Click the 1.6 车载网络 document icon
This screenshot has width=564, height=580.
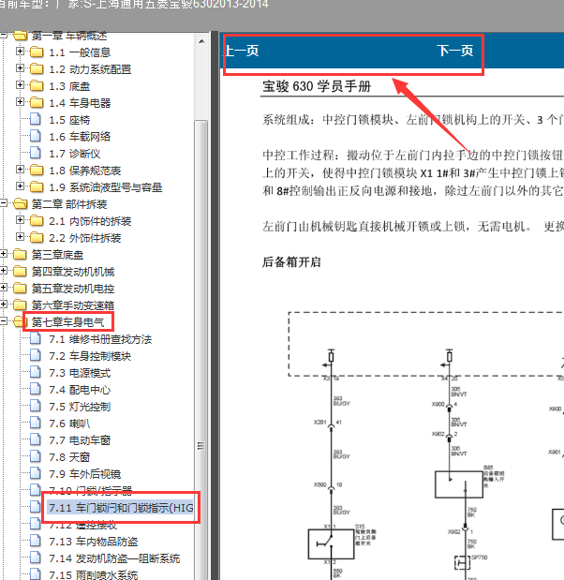click(x=36, y=137)
